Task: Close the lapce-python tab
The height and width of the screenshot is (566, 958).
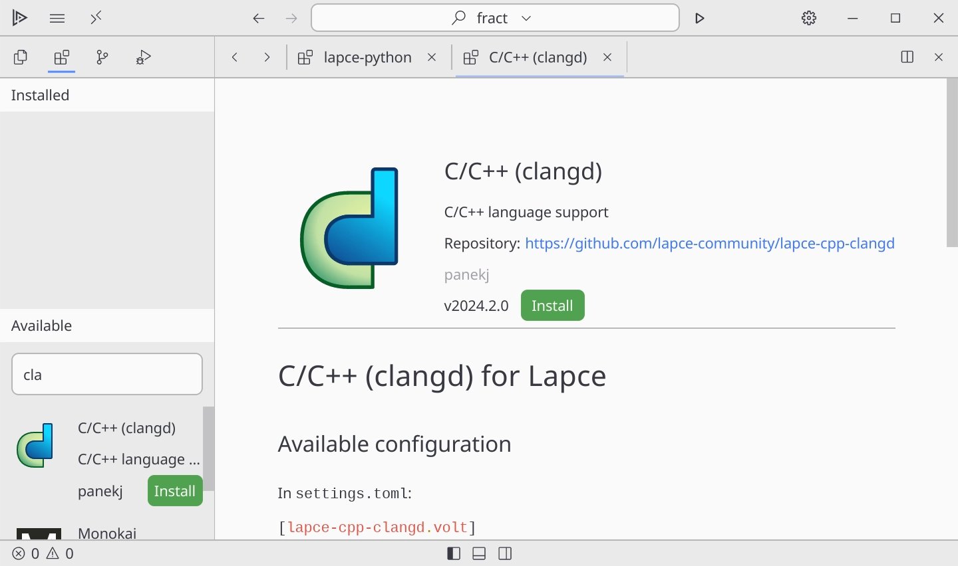Action: (432, 57)
